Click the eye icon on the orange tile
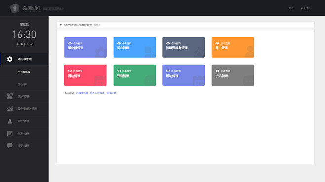325x182 pixels. pyautogui.click(x=217, y=43)
